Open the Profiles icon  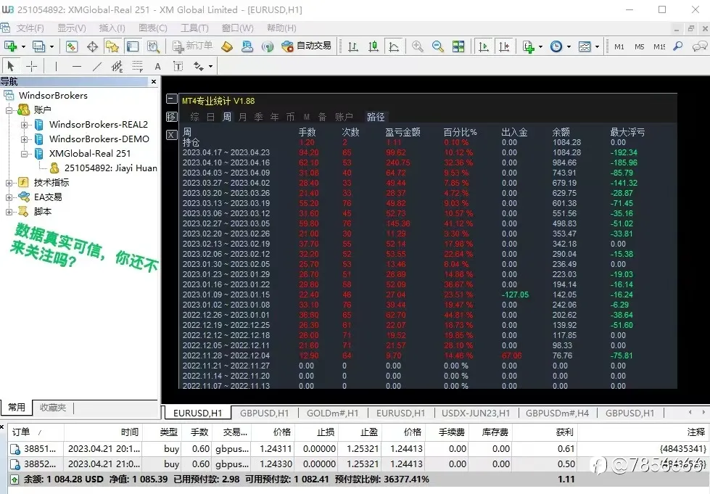(39, 46)
